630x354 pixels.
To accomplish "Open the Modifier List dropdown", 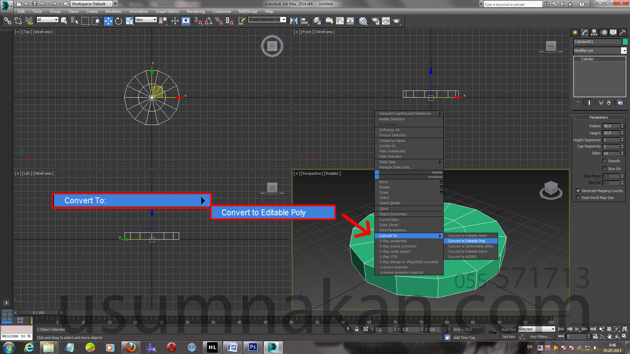I will coord(623,50).
